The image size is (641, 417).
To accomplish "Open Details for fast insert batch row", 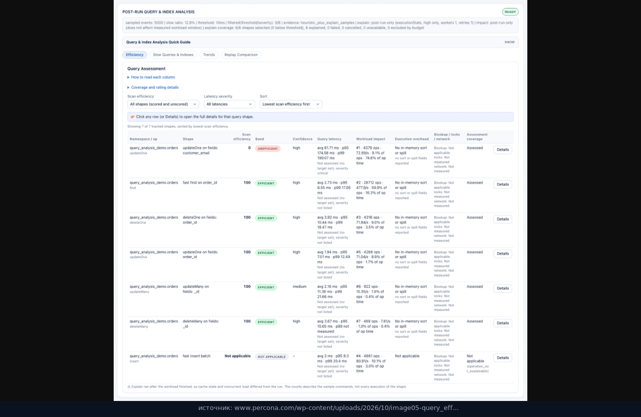I will pyautogui.click(x=503, y=358).
